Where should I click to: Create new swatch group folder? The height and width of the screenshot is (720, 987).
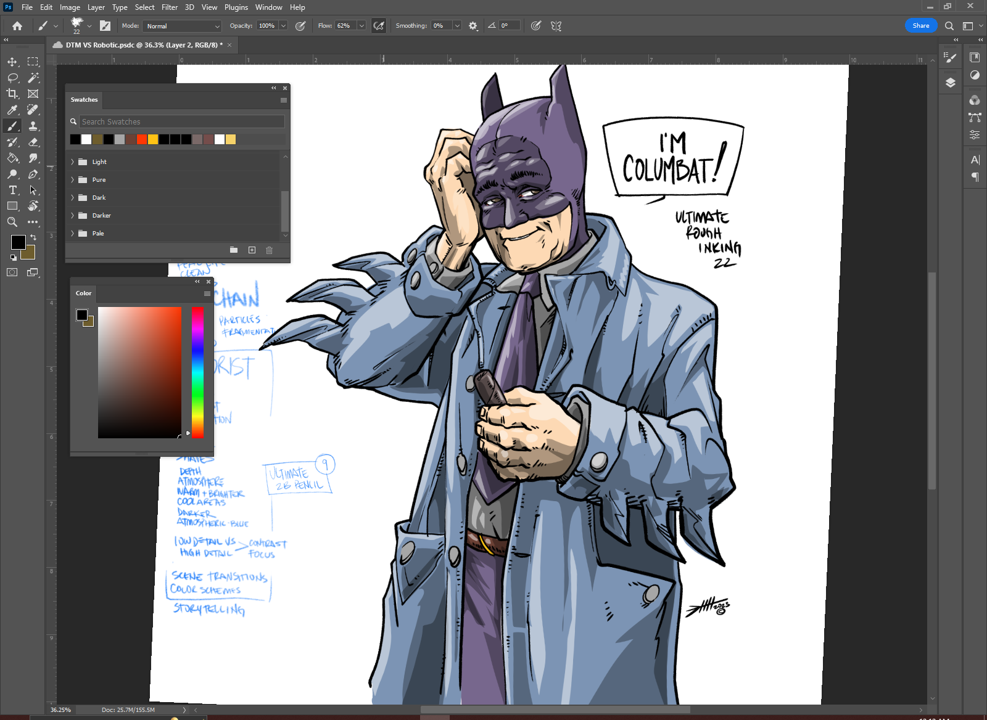234,250
